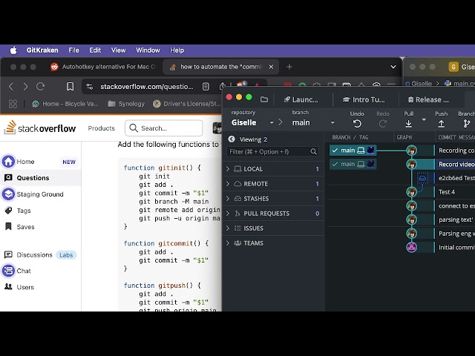Open the File menu
This screenshot has height=356, width=475.
coord(73,50)
